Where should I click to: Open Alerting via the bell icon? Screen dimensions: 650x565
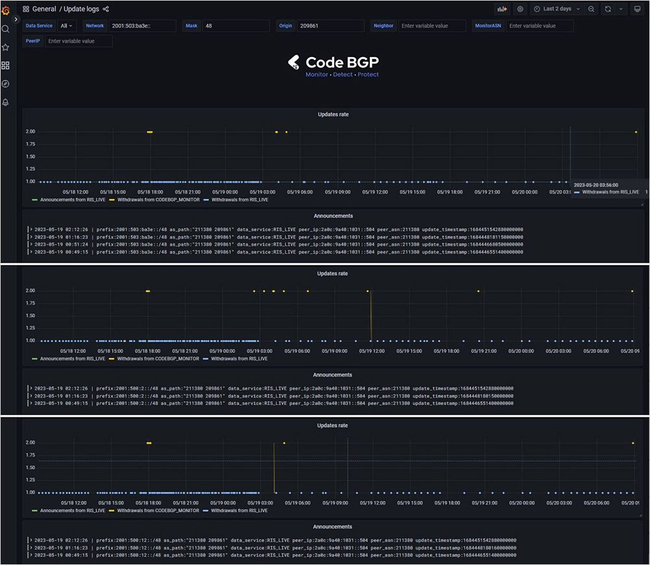pyautogui.click(x=6, y=103)
